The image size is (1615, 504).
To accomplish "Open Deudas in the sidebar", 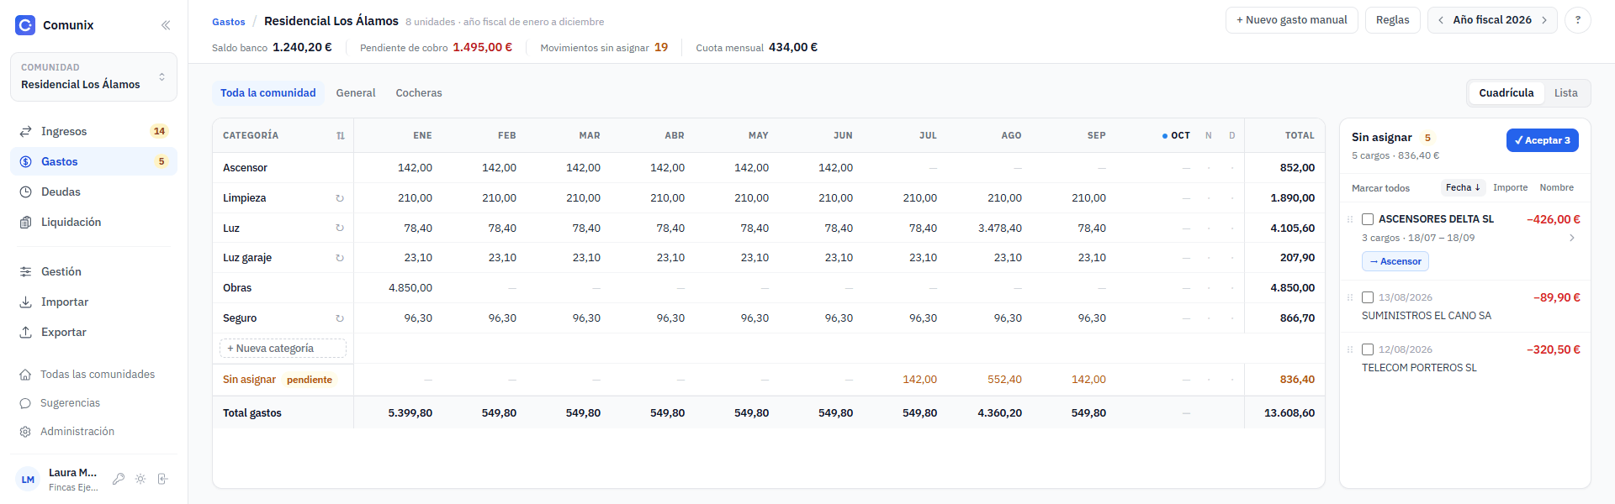I will tap(93, 192).
